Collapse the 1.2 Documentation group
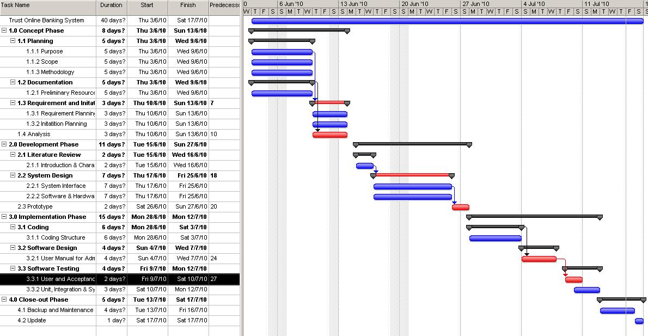Screen dimensions: 648x336 click(x=11, y=82)
